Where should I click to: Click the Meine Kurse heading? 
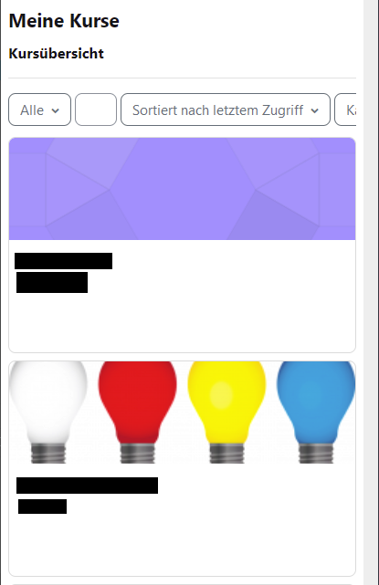(64, 20)
